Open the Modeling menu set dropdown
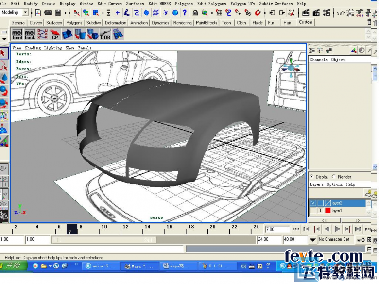This screenshot has height=284, width=379. click(x=25, y=12)
